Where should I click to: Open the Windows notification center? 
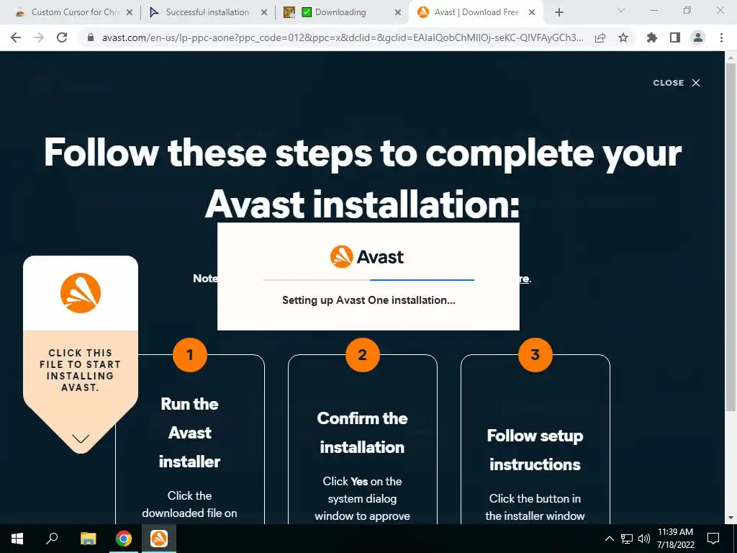tap(713, 539)
